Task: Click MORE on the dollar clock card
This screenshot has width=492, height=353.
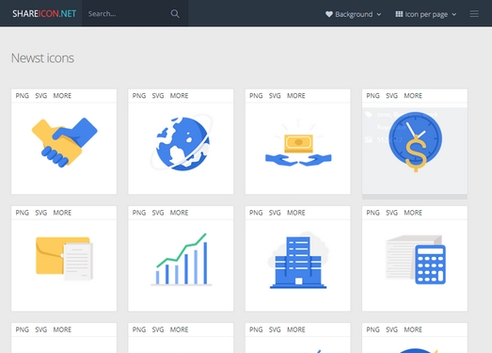Action: [413, 95]
